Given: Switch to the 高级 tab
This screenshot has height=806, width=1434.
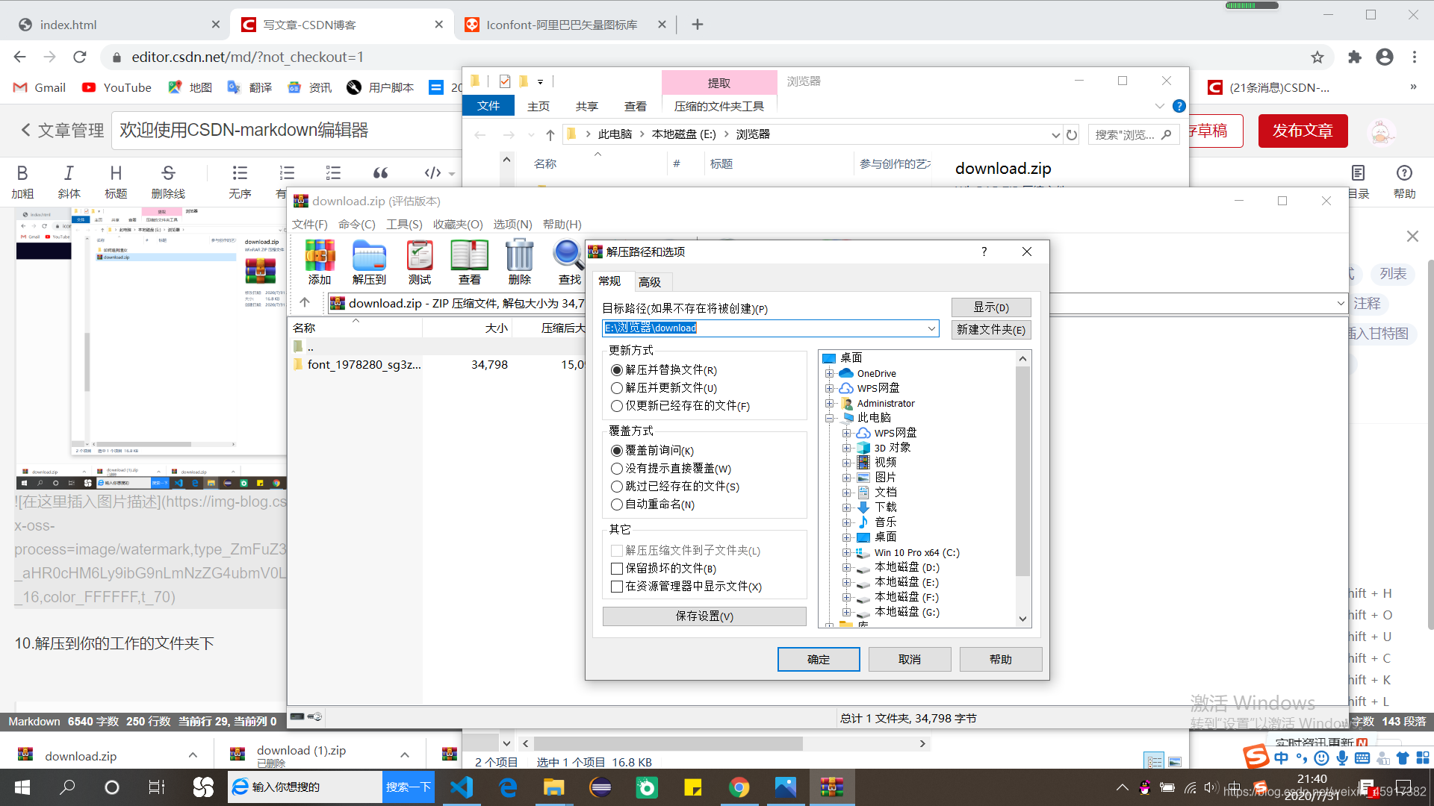Looking at the screenshot, I should (x=650, y=282).
